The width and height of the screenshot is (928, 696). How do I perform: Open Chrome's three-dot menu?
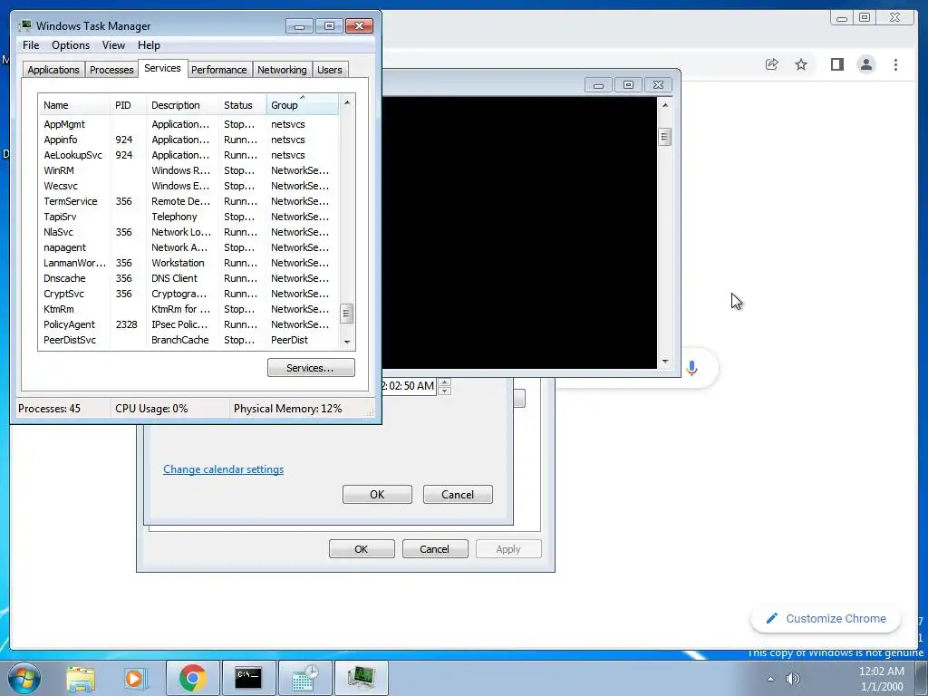895,64
